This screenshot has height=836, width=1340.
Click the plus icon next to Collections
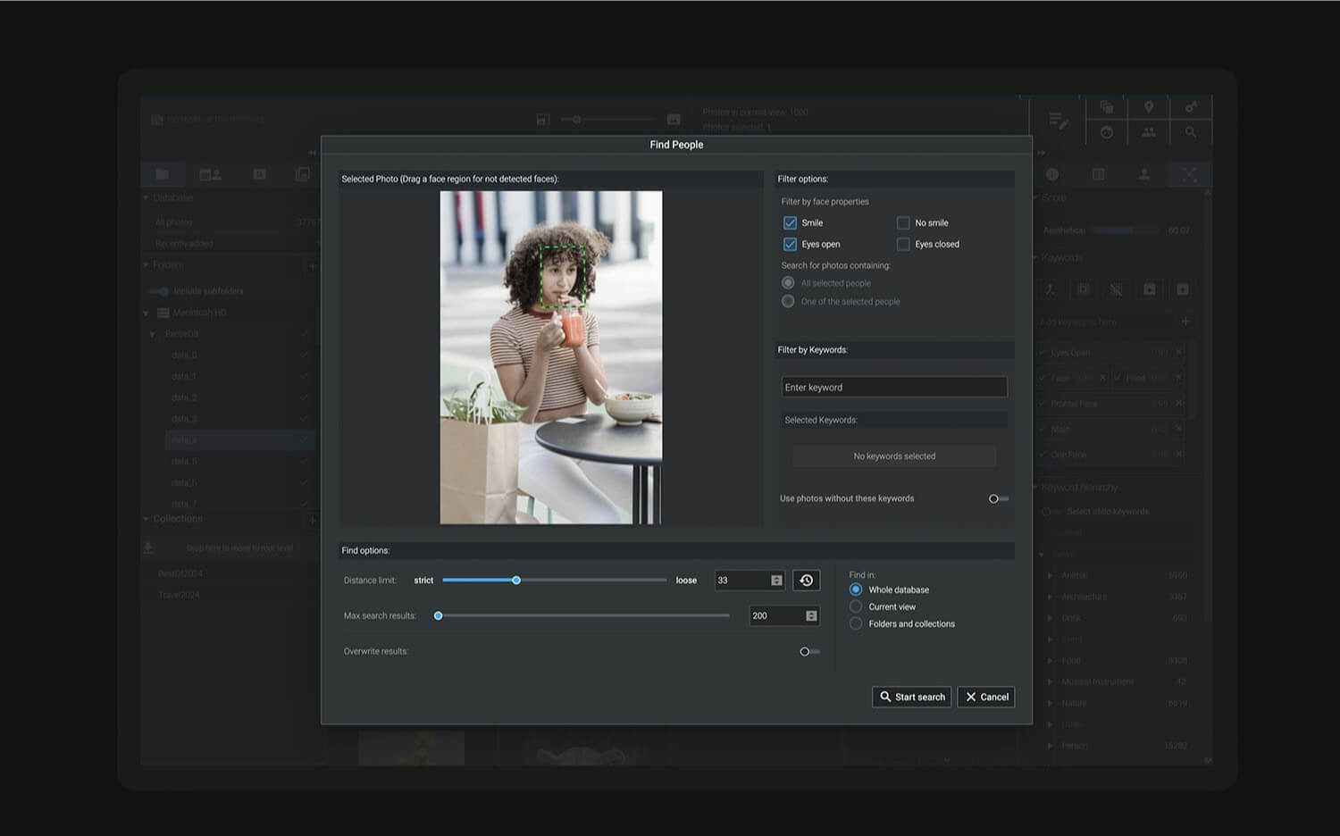click(312, 519)
